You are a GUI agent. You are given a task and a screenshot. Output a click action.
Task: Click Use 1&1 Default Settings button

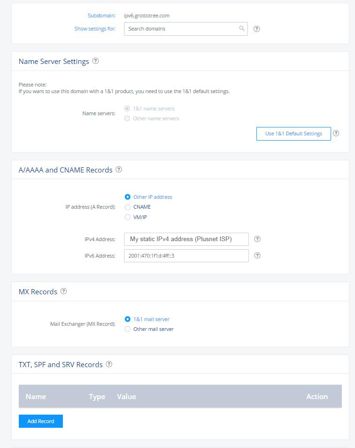click(x=293, y=134)
